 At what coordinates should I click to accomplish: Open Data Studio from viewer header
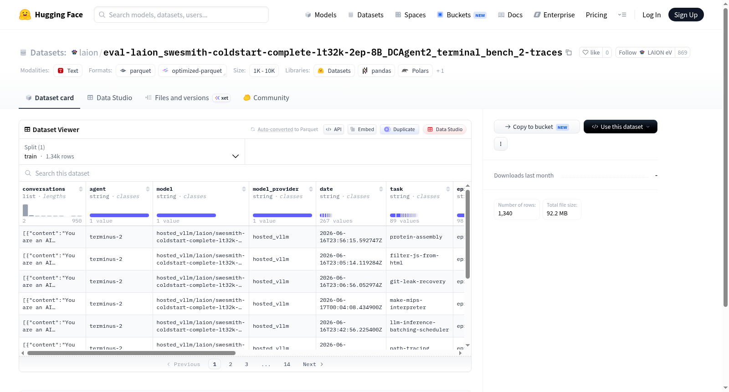445,129
